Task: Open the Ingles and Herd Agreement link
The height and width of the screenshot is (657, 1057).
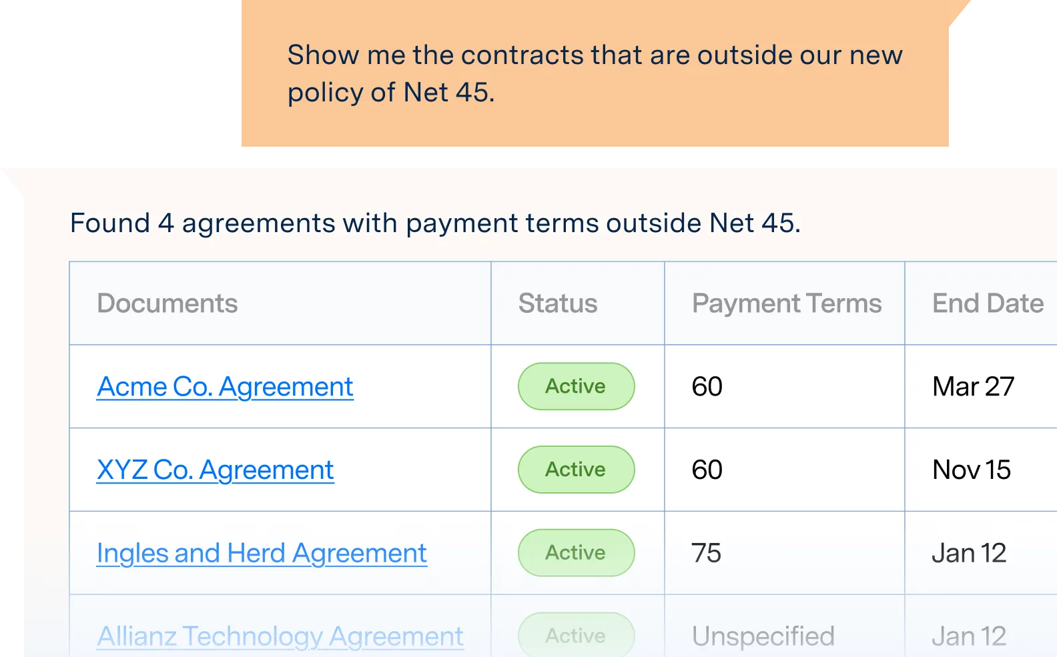Action: pos(262,554)
